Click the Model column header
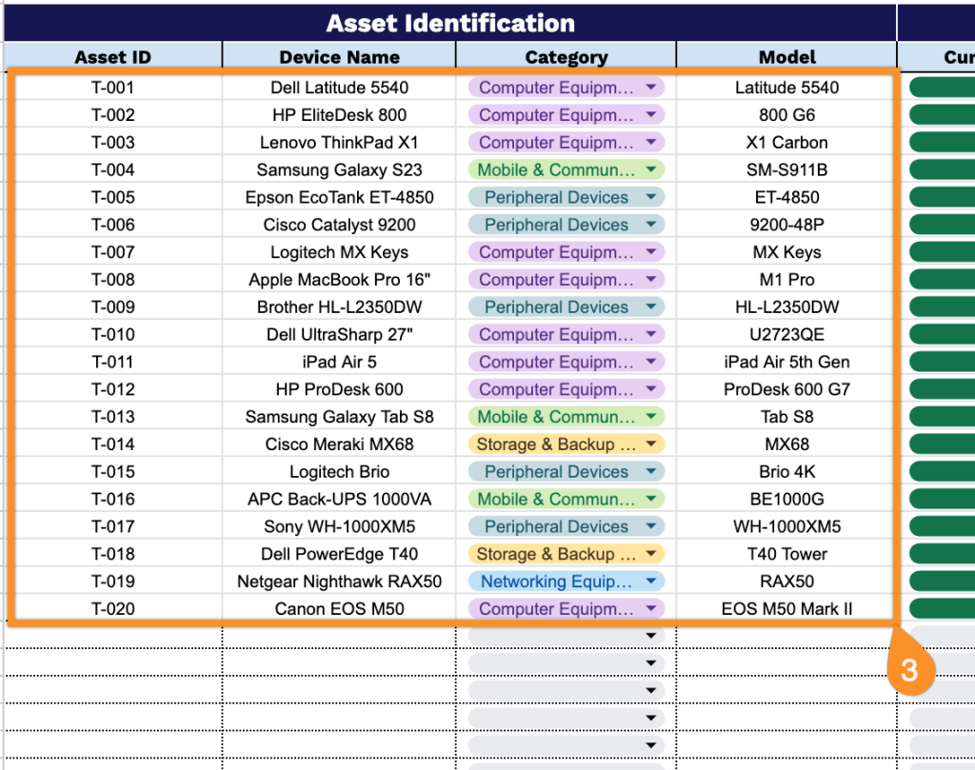Viewport: 975px width, 770px height. (786, 57)
